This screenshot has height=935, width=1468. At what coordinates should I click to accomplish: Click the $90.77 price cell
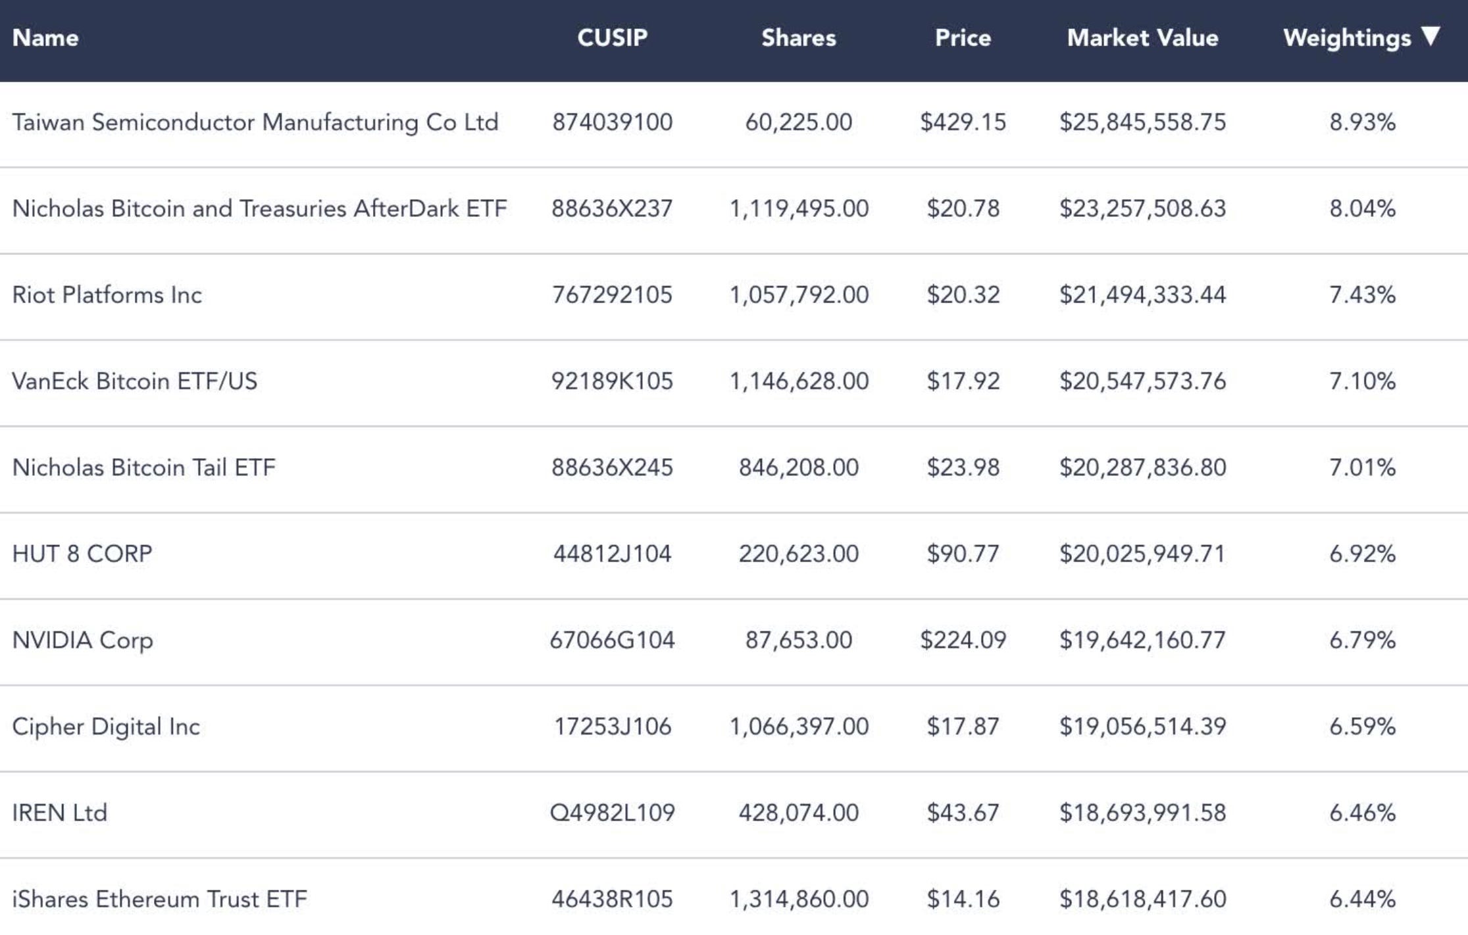[x=963, y=554]
